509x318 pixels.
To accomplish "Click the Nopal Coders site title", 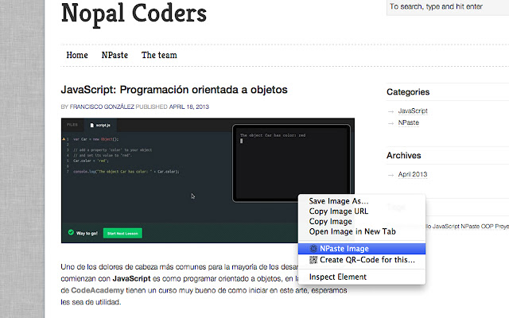I will pos(134,14).
